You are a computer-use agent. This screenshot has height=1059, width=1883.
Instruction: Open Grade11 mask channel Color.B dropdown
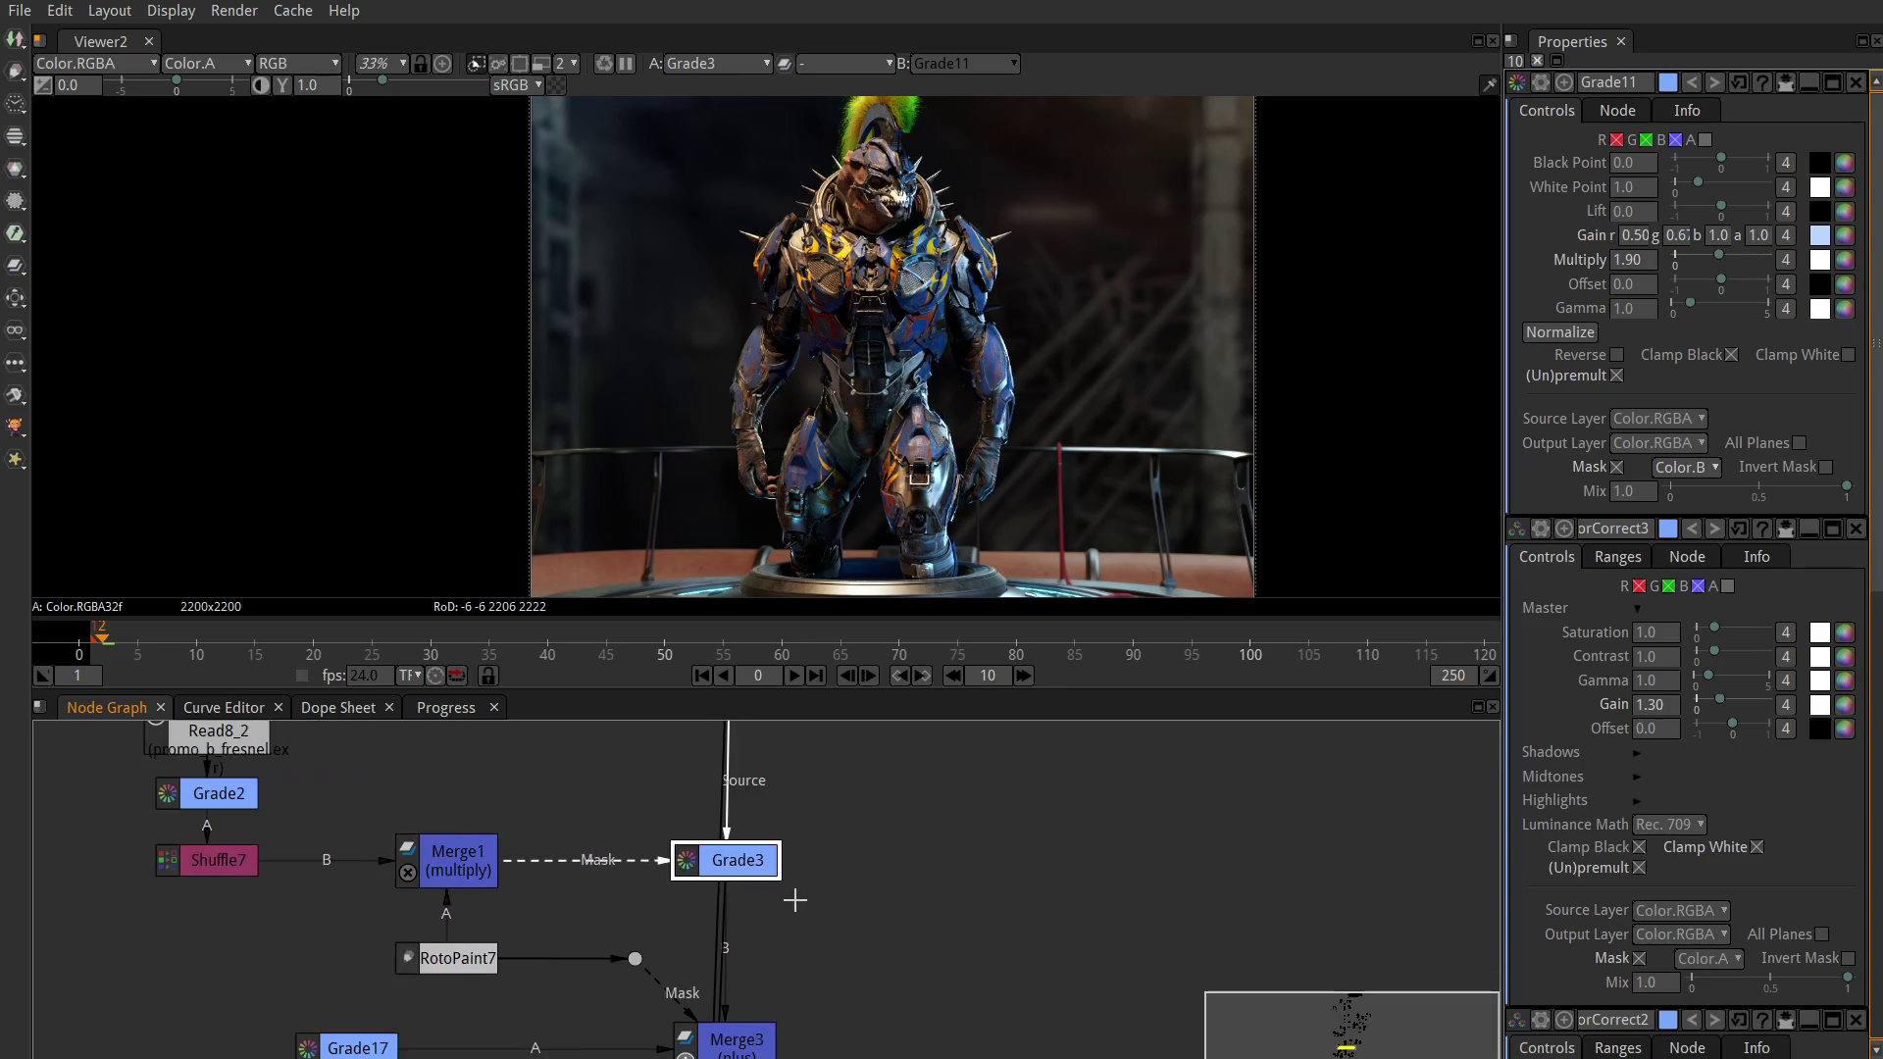point(1687,468)
